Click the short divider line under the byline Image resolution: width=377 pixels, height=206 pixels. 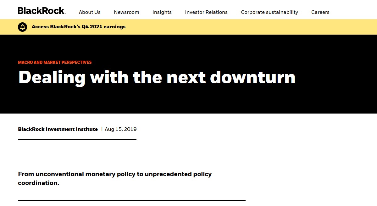click(x=77, y=139)
